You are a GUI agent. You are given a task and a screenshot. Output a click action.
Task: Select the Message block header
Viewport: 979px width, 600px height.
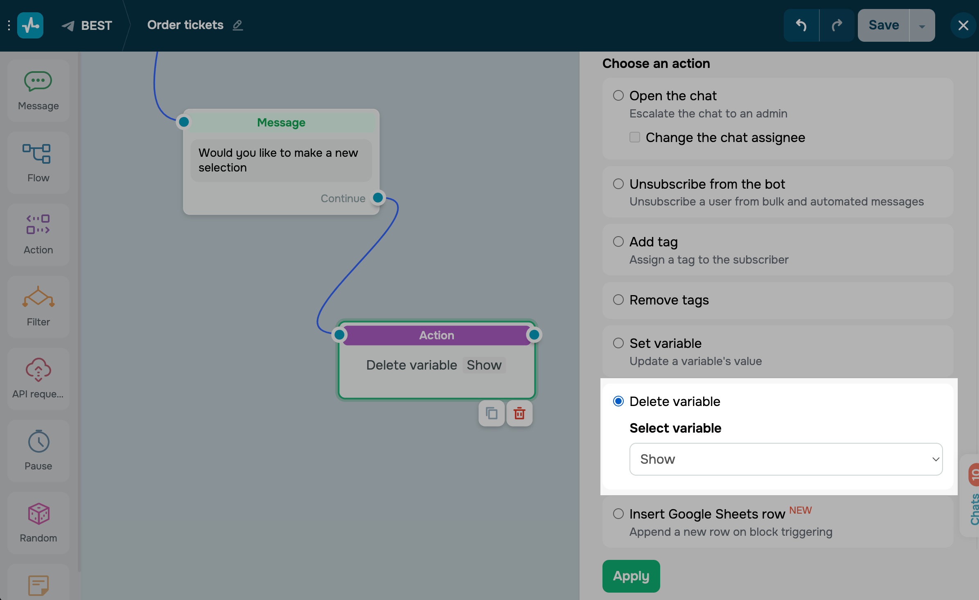[x=281, y=122]
